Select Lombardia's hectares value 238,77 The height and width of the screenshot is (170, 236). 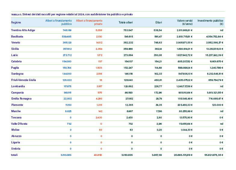[x=158, y=86]
